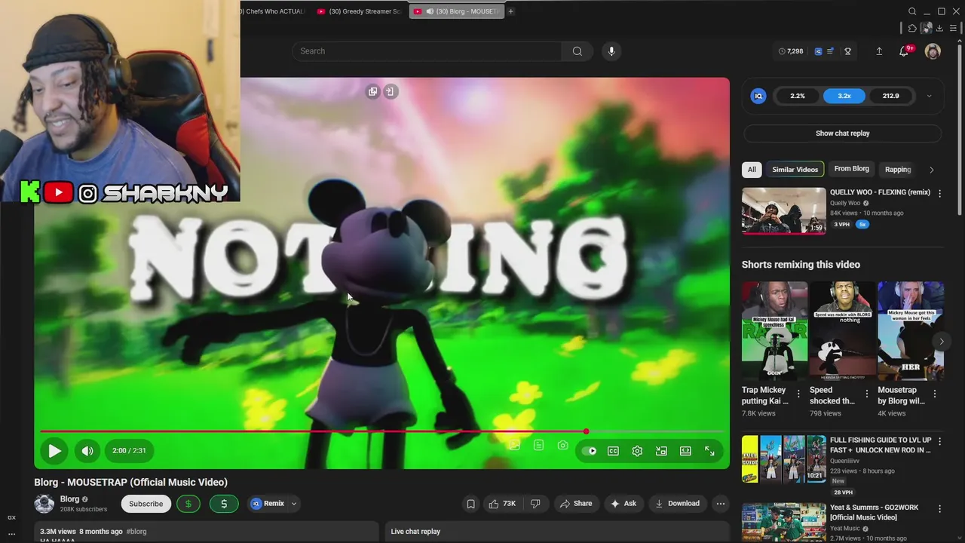Show next Shorts with arrow
Image resolution: width=965 pixels, height=543 pixels.
tap(941, 342)
